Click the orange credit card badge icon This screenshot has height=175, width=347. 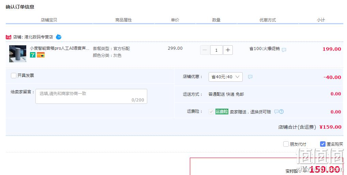(41, 55)
